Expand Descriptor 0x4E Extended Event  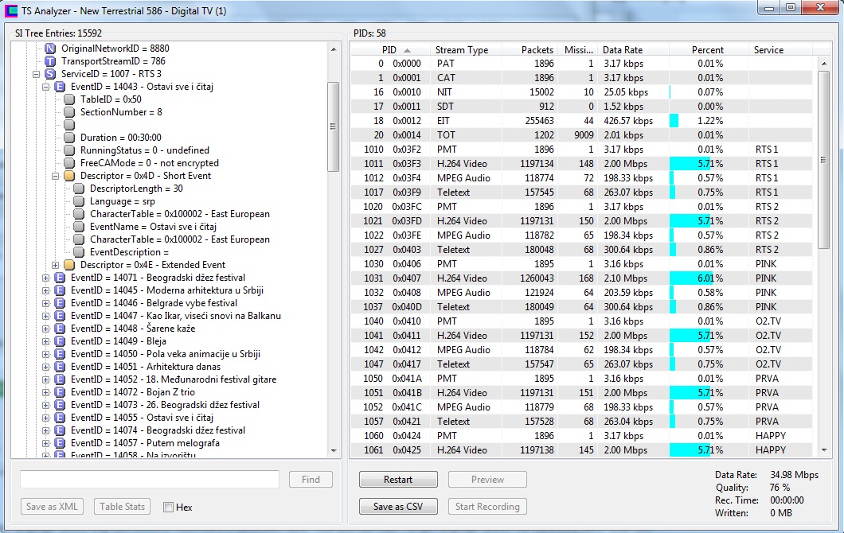(x=56, y=265)
